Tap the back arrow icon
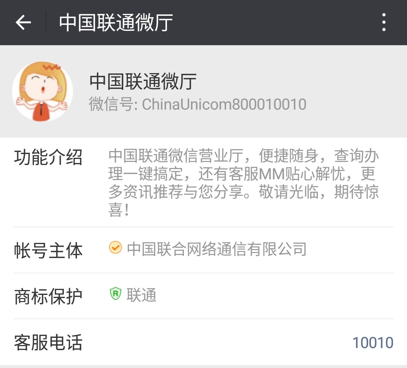The image size is (407, 368). point(23,23)
